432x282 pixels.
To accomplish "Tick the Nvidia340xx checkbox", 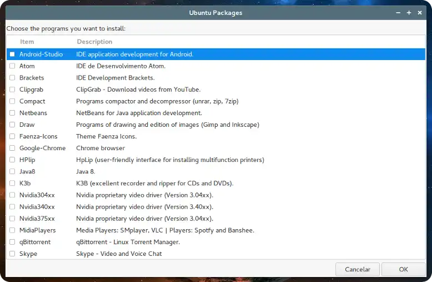I will (12, 207).
